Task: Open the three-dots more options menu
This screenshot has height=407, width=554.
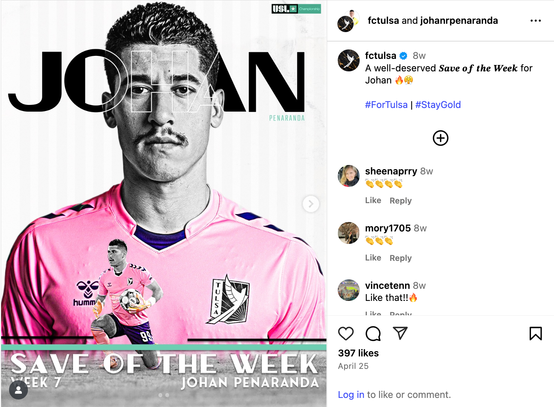Action: coord(536,21)
